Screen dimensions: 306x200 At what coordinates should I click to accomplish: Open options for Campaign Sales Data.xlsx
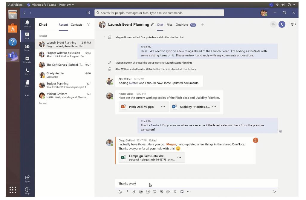tap(179, 157)
